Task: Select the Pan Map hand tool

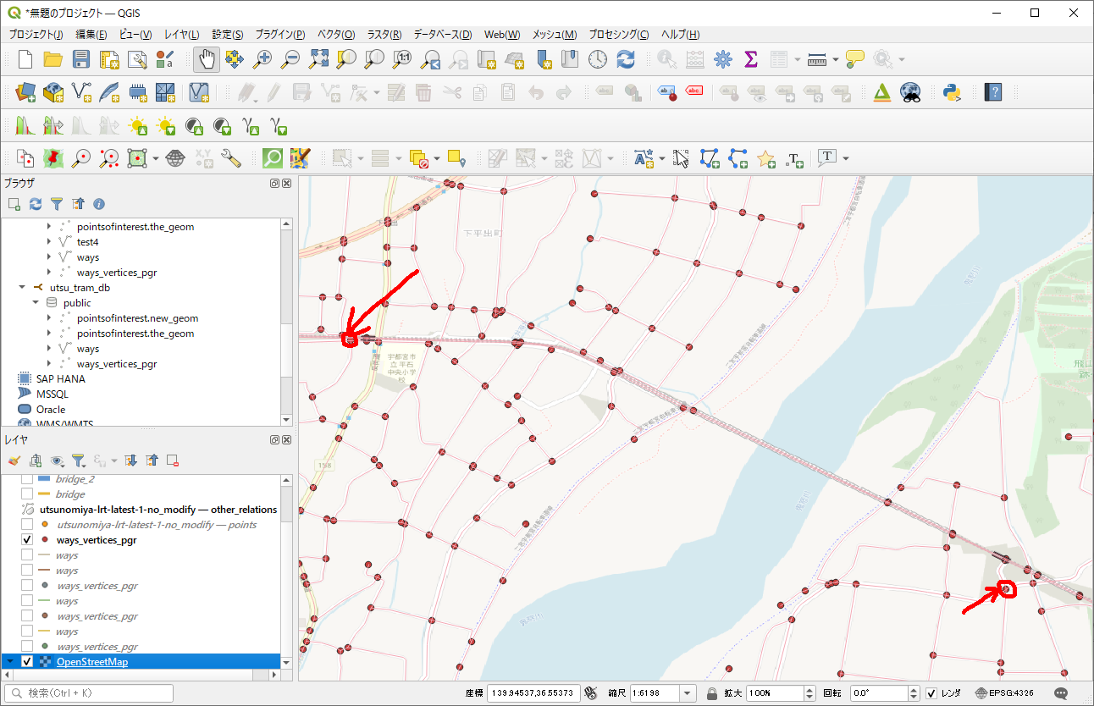Action: pos(207,59)
